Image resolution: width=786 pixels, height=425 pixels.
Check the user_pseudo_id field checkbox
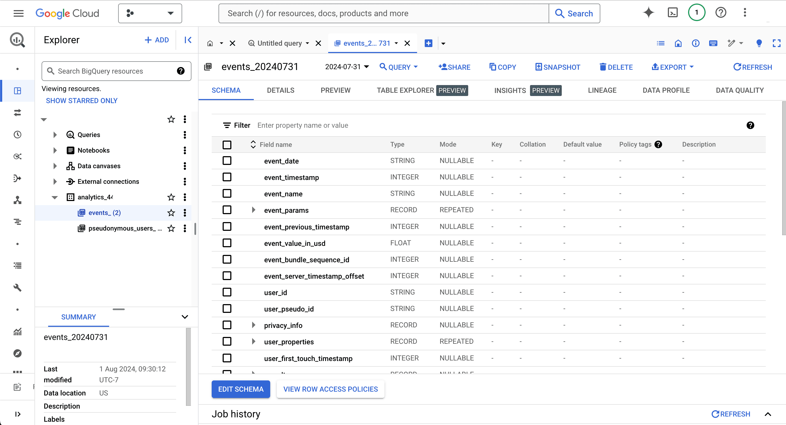coord(227,309)
